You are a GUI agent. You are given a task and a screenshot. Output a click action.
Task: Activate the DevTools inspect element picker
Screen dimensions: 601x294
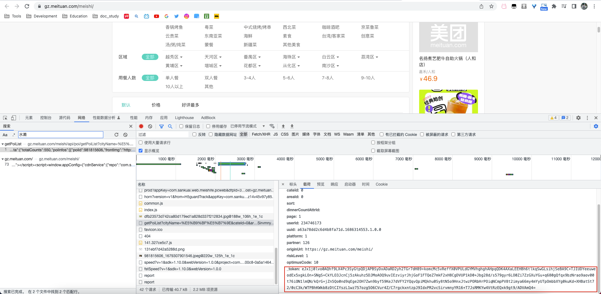tap(5, 118)
